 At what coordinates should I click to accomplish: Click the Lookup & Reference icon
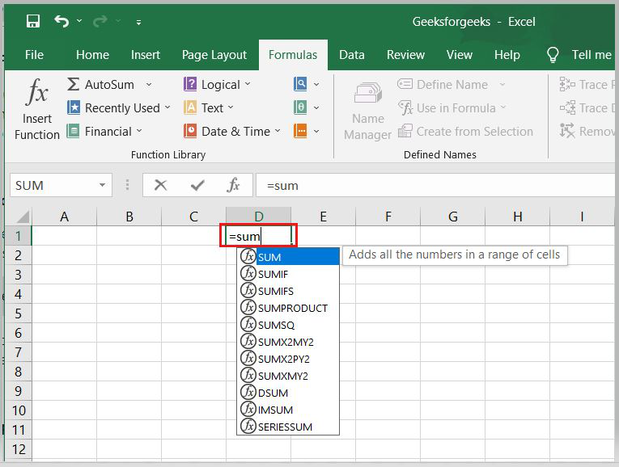coord(300,84)
